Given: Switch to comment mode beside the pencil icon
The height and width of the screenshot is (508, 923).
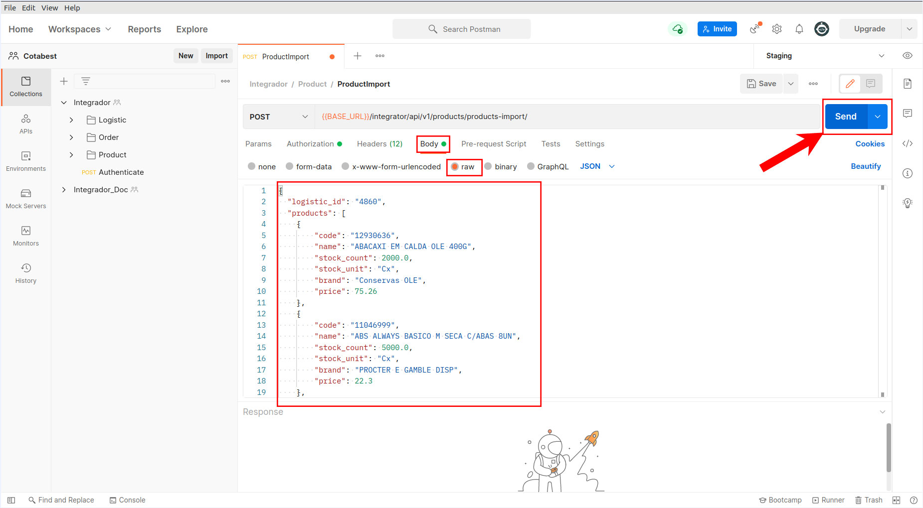Looking at the screenshot, I should (x=871, y=84).
